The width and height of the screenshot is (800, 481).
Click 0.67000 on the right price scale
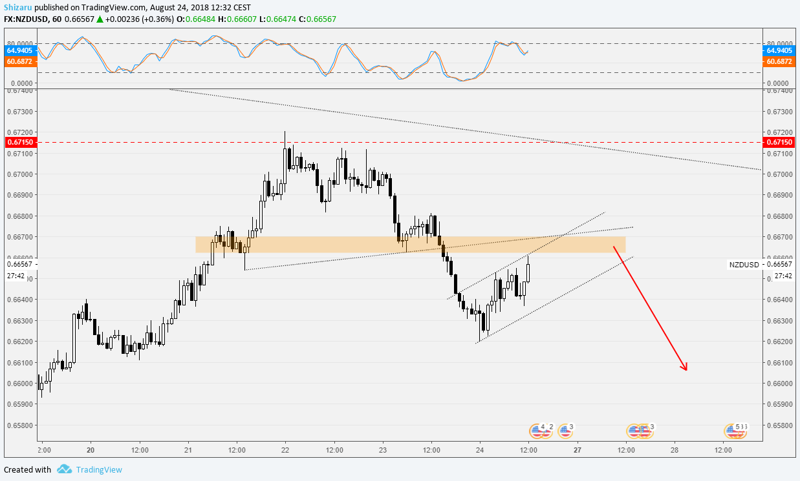(x=780, y=174)
